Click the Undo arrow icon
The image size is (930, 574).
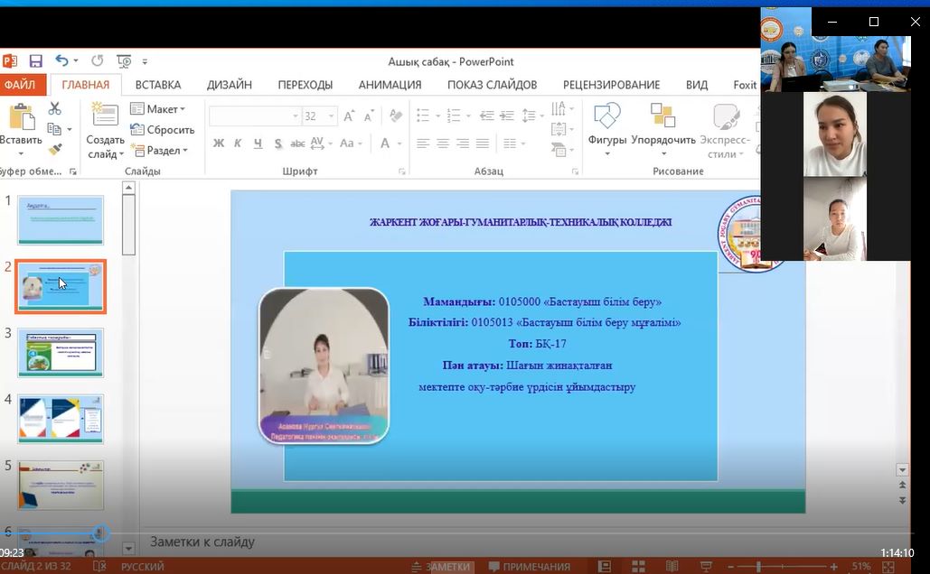[x=61, y=61]
